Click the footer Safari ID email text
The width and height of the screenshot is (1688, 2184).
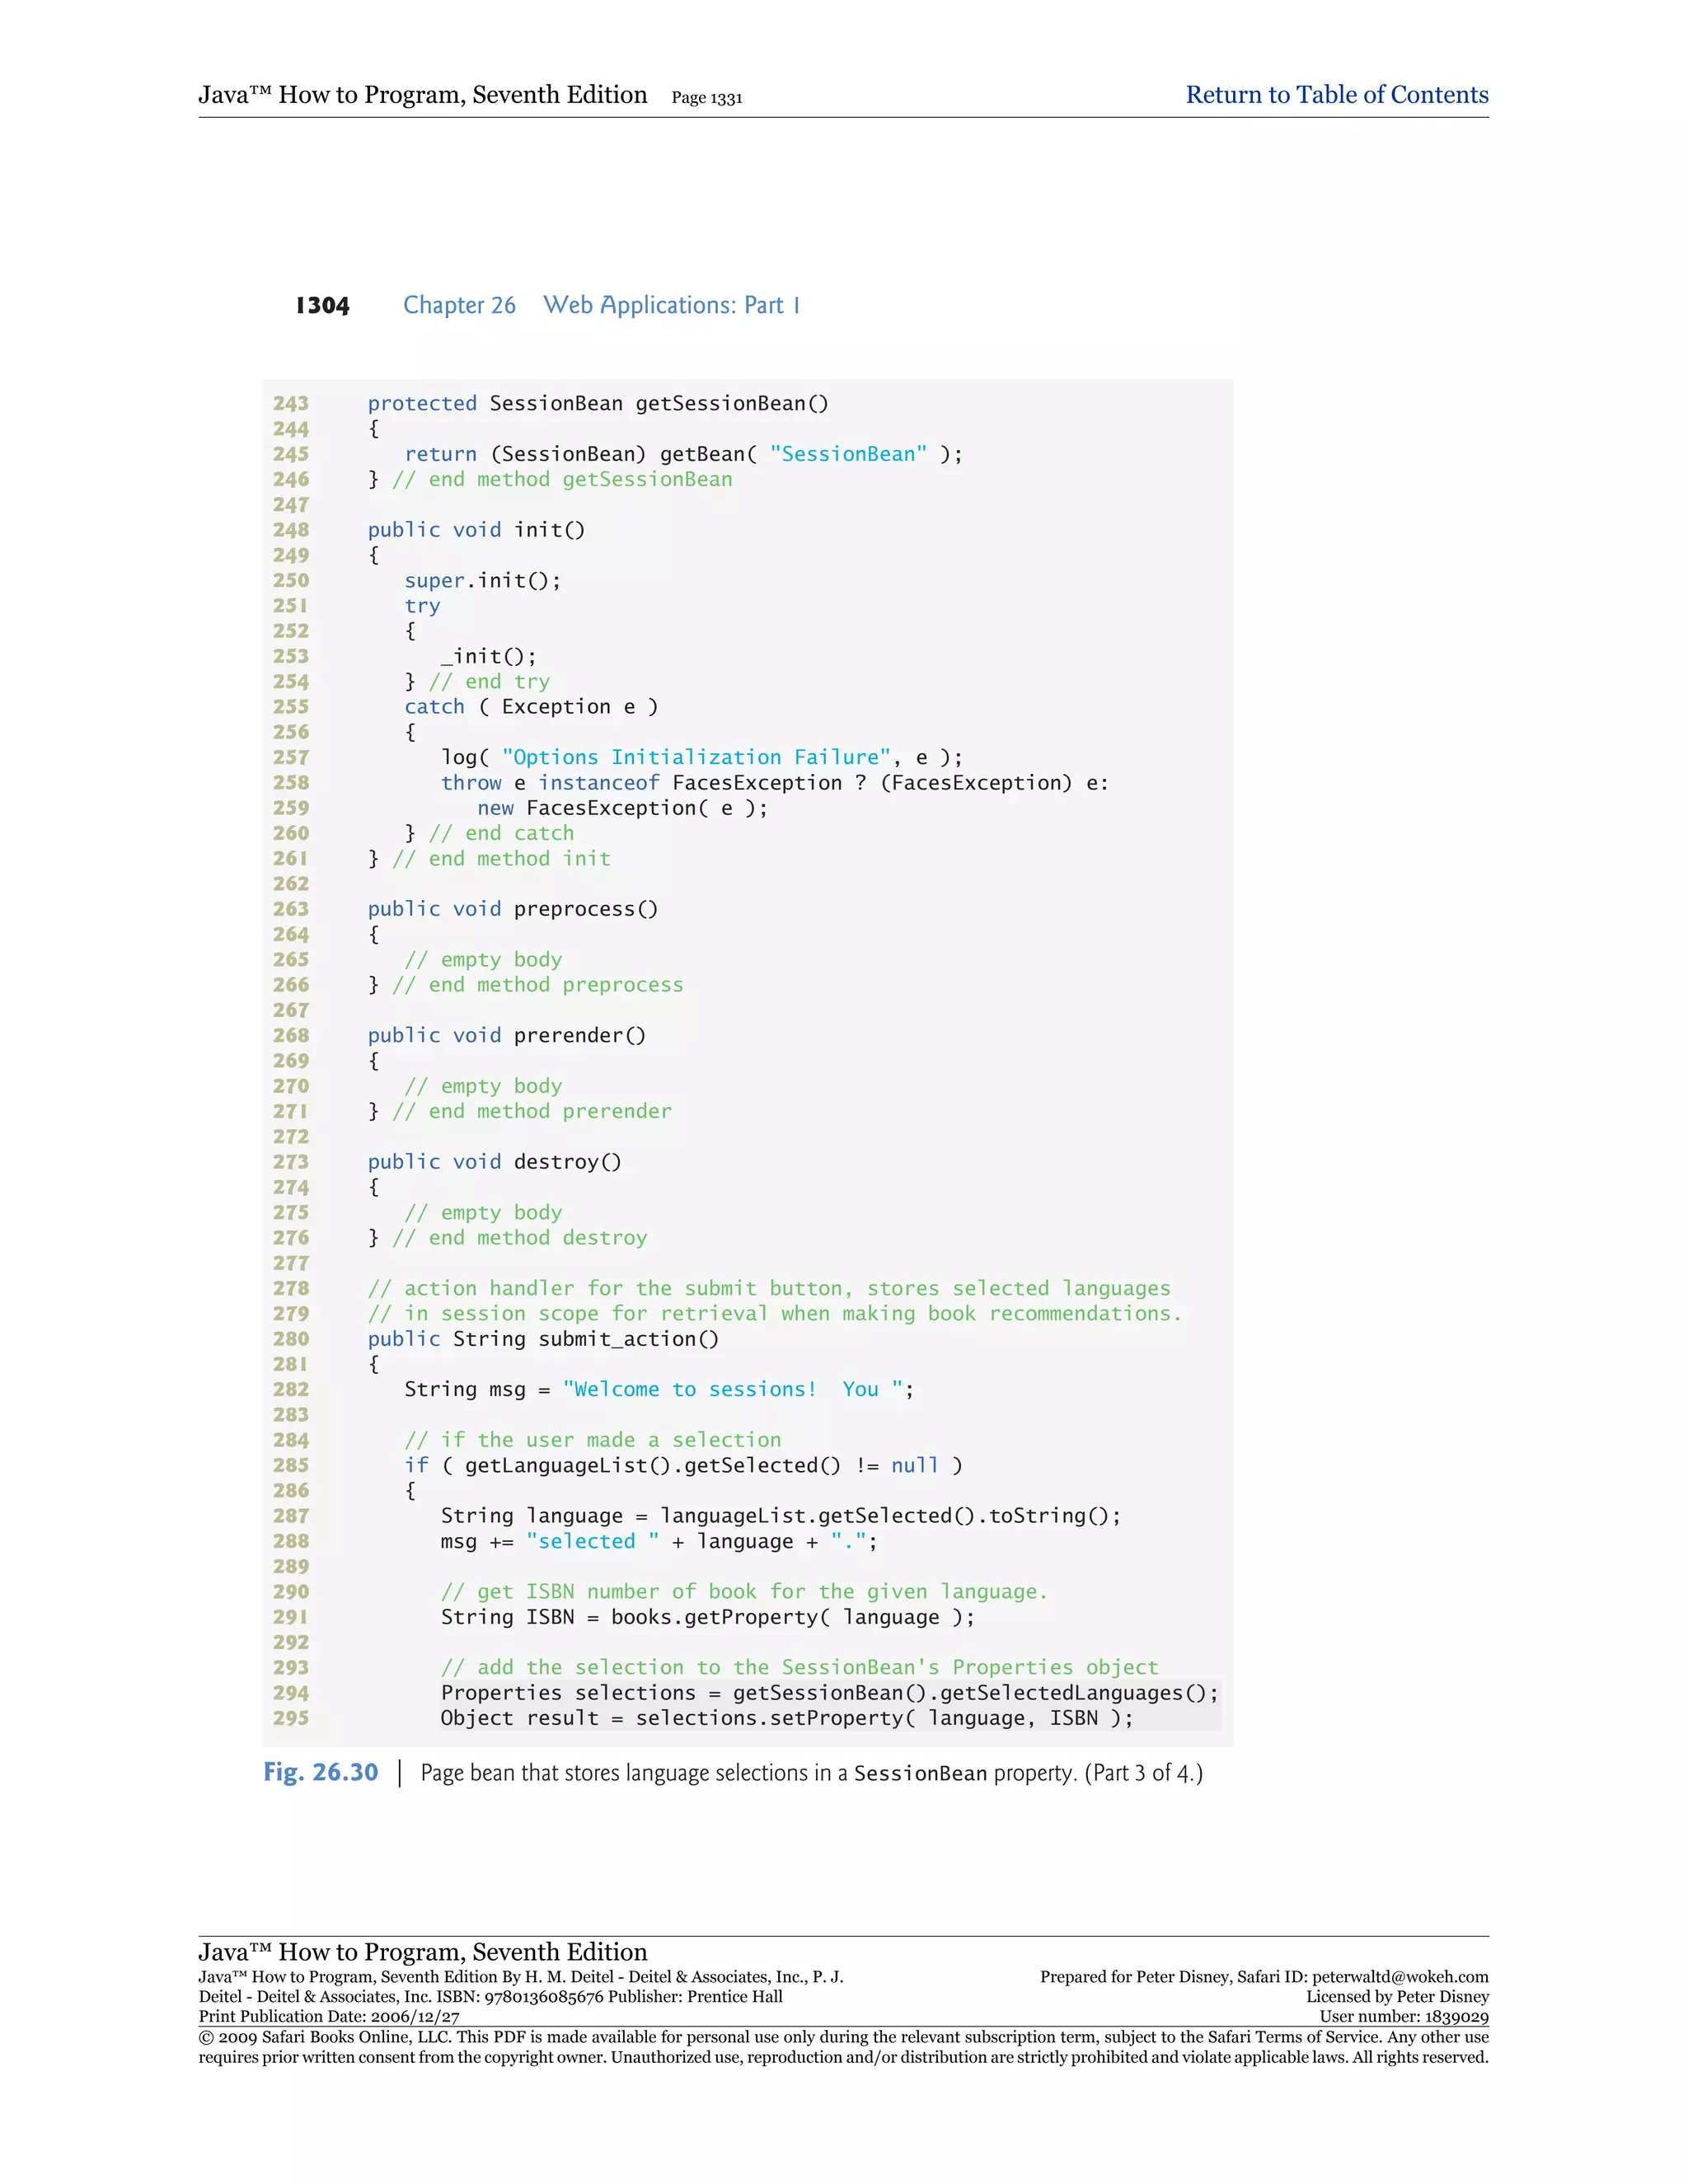pyautogui.click(x=1399, y=1977)
